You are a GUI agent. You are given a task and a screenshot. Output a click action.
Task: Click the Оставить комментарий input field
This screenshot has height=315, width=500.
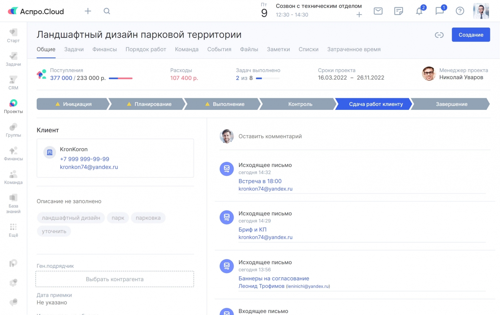pos(270,136)
